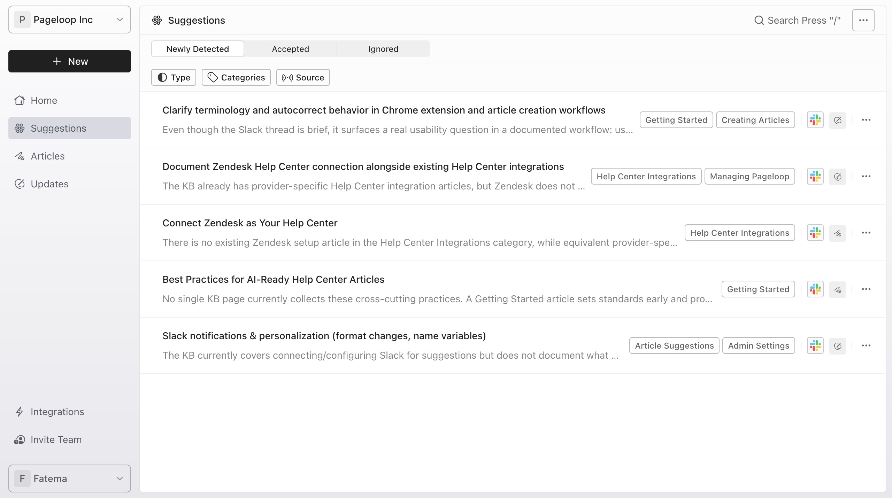892x498 pixels.
Task: Click the search magnifier icon
Action: [759, 20]
